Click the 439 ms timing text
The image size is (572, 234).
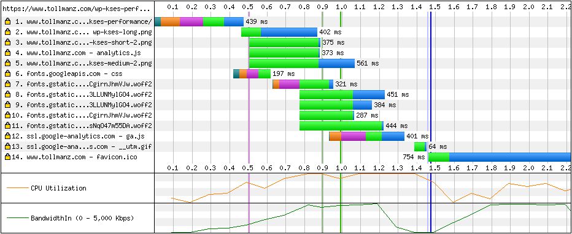point(257,22)
